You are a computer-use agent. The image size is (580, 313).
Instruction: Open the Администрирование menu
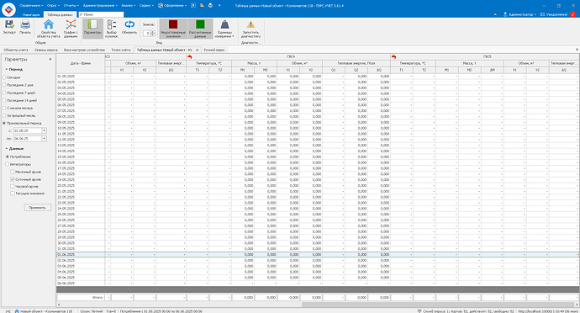click(100, 6)
